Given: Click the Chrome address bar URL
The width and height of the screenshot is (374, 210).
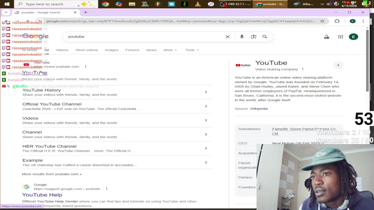Looking at the screenshot, I should pos(181,21).
